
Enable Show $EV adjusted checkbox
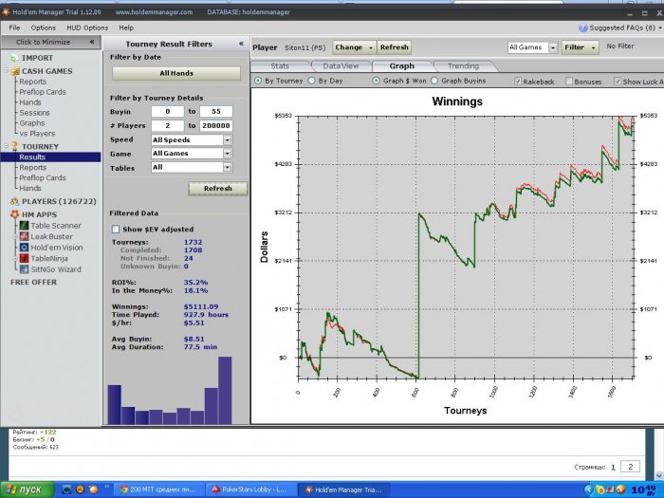(116, 229)
